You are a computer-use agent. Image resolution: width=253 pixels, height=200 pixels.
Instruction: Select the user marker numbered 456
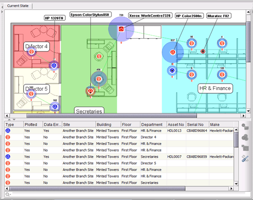point(99,79)
